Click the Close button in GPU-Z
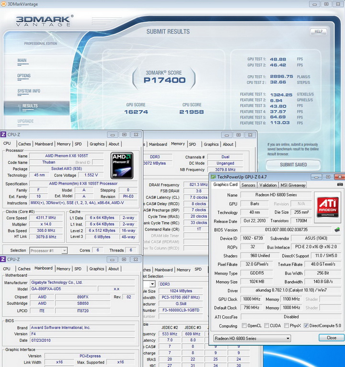The width and height of the screenshot is (345, 367). coord(332,338)
